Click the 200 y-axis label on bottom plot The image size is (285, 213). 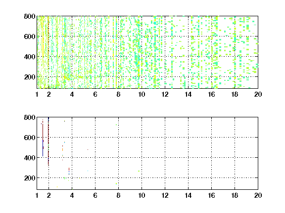click(x=30, y=178)
